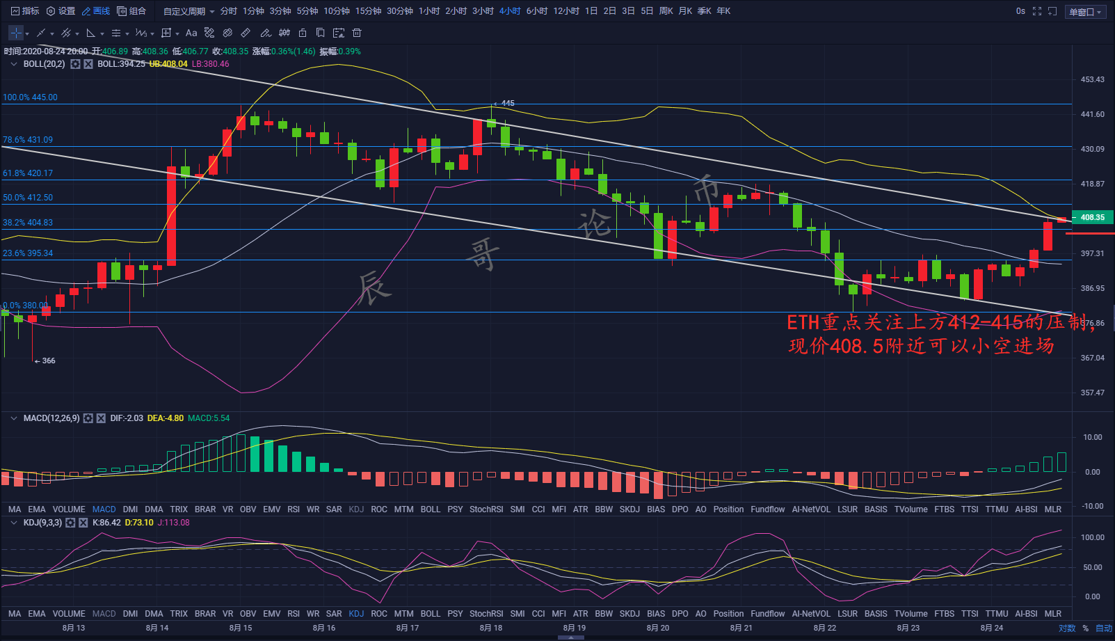Click the fullscreen expand icon
This screenshot has width=1115, height=641.
pyautogui.click(x=1037, y=11)
